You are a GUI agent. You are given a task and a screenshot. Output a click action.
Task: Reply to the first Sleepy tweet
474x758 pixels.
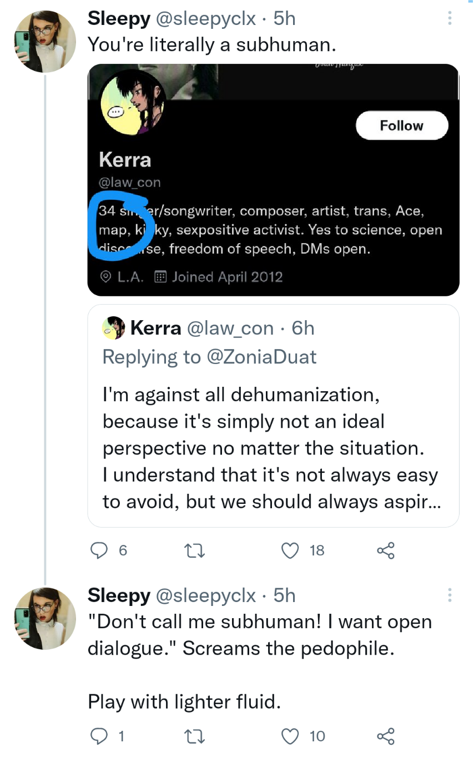(x=99, y=550)
